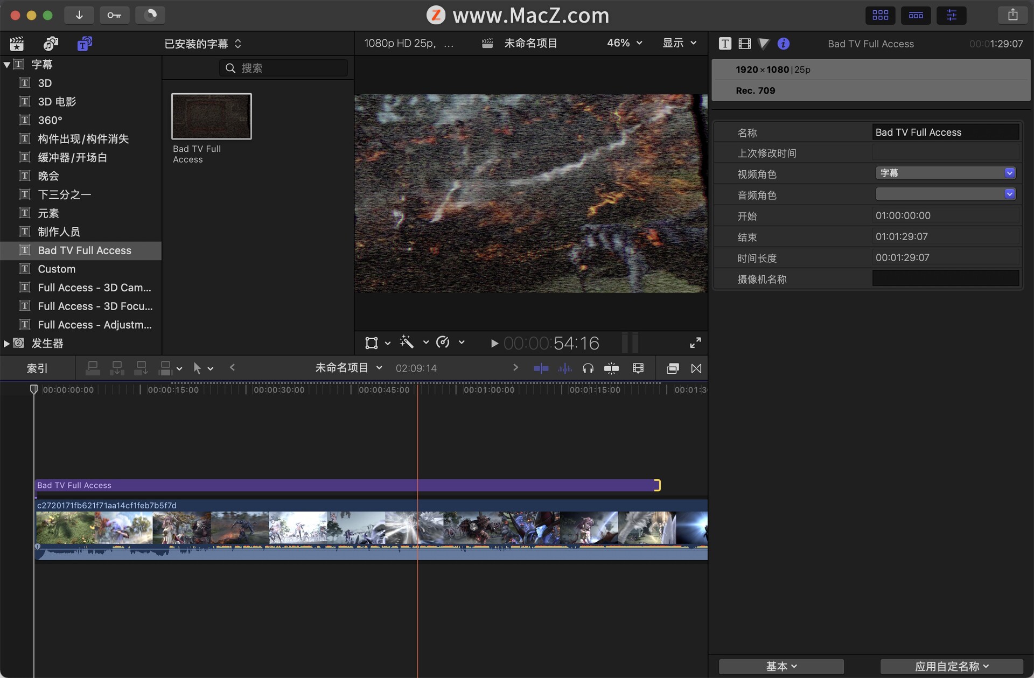
Task: Switch to the Info inspector icon
Action: tap(784, 44)
